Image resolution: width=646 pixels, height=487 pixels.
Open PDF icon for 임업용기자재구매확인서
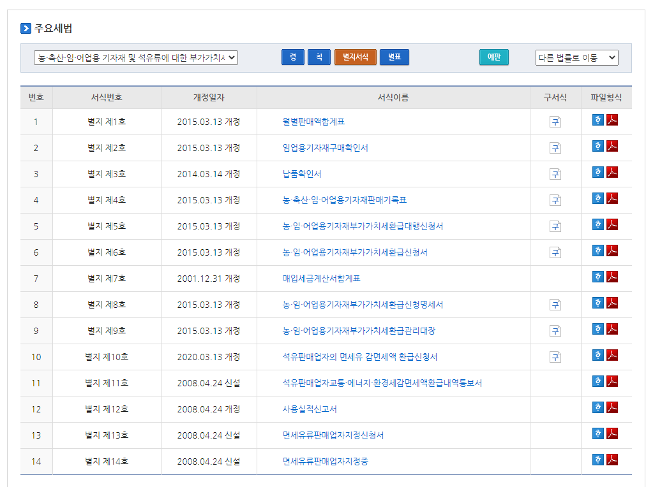click(612, 147)
